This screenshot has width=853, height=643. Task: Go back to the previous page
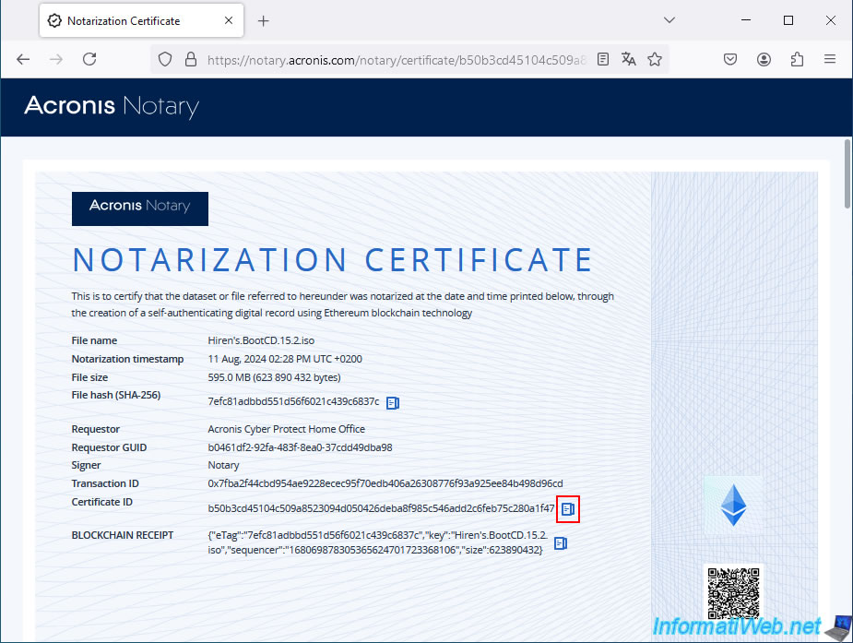tap(23, 59)
